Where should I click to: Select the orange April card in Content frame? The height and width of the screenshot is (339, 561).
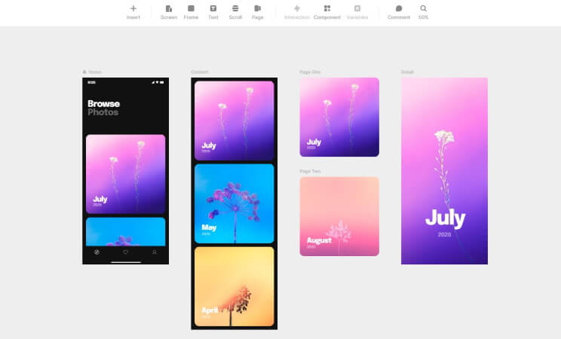click(235, 286)
